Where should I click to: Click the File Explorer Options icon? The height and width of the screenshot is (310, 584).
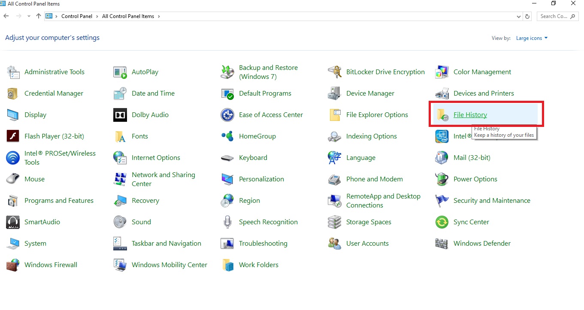coord(335,115)
